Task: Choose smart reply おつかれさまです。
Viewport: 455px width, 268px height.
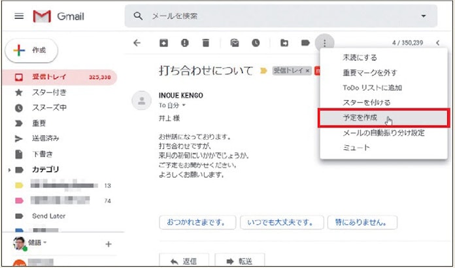Action: [x=197, y=222]
